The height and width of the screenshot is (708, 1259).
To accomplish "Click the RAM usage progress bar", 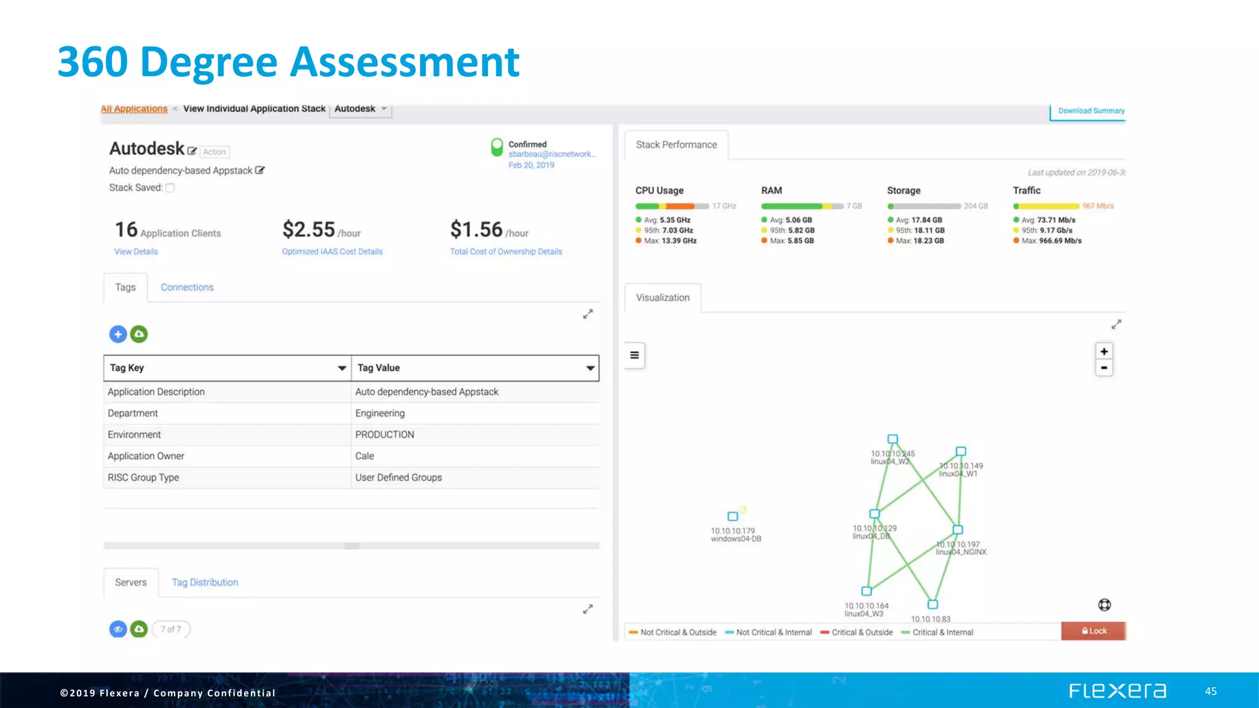I will click(802, 206).
